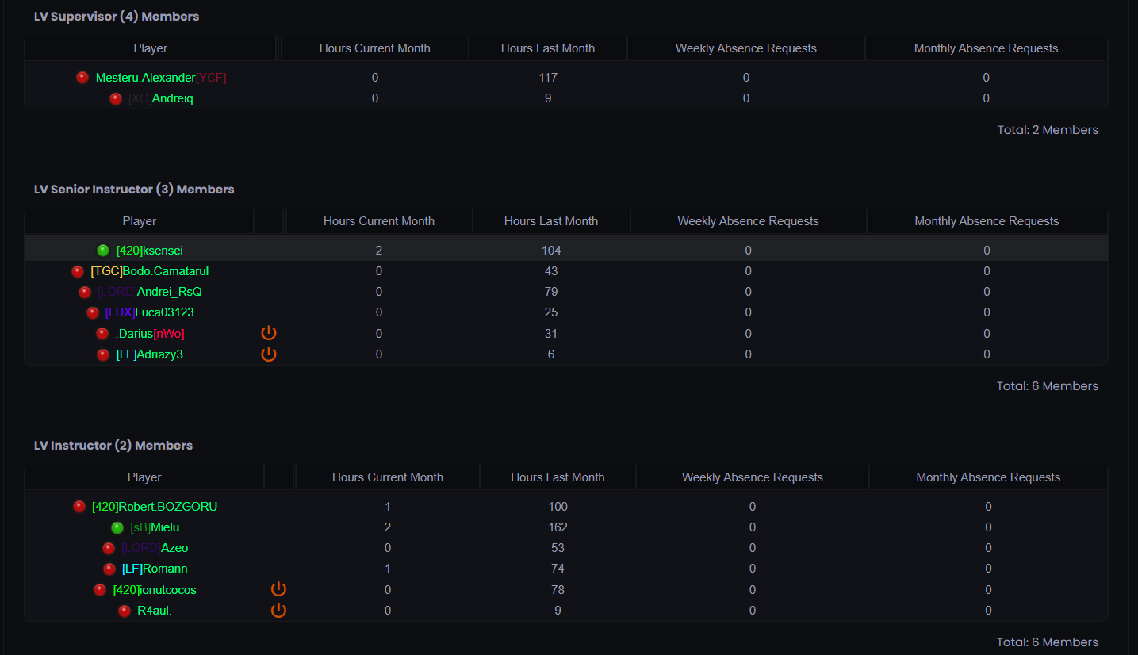Open player profile Mesteru.Alexander[YCF]
Viewport: 1138px width, 655px height.
pyautogui.click(x=161, y=78)
